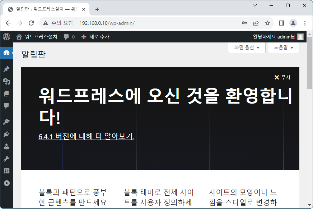Open the 안녕하세요 admin님 account menu
Screen dimensions: 313x209
(x=278, y=37)
